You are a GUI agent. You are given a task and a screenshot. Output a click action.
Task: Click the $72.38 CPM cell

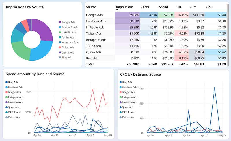coord(197,34)
